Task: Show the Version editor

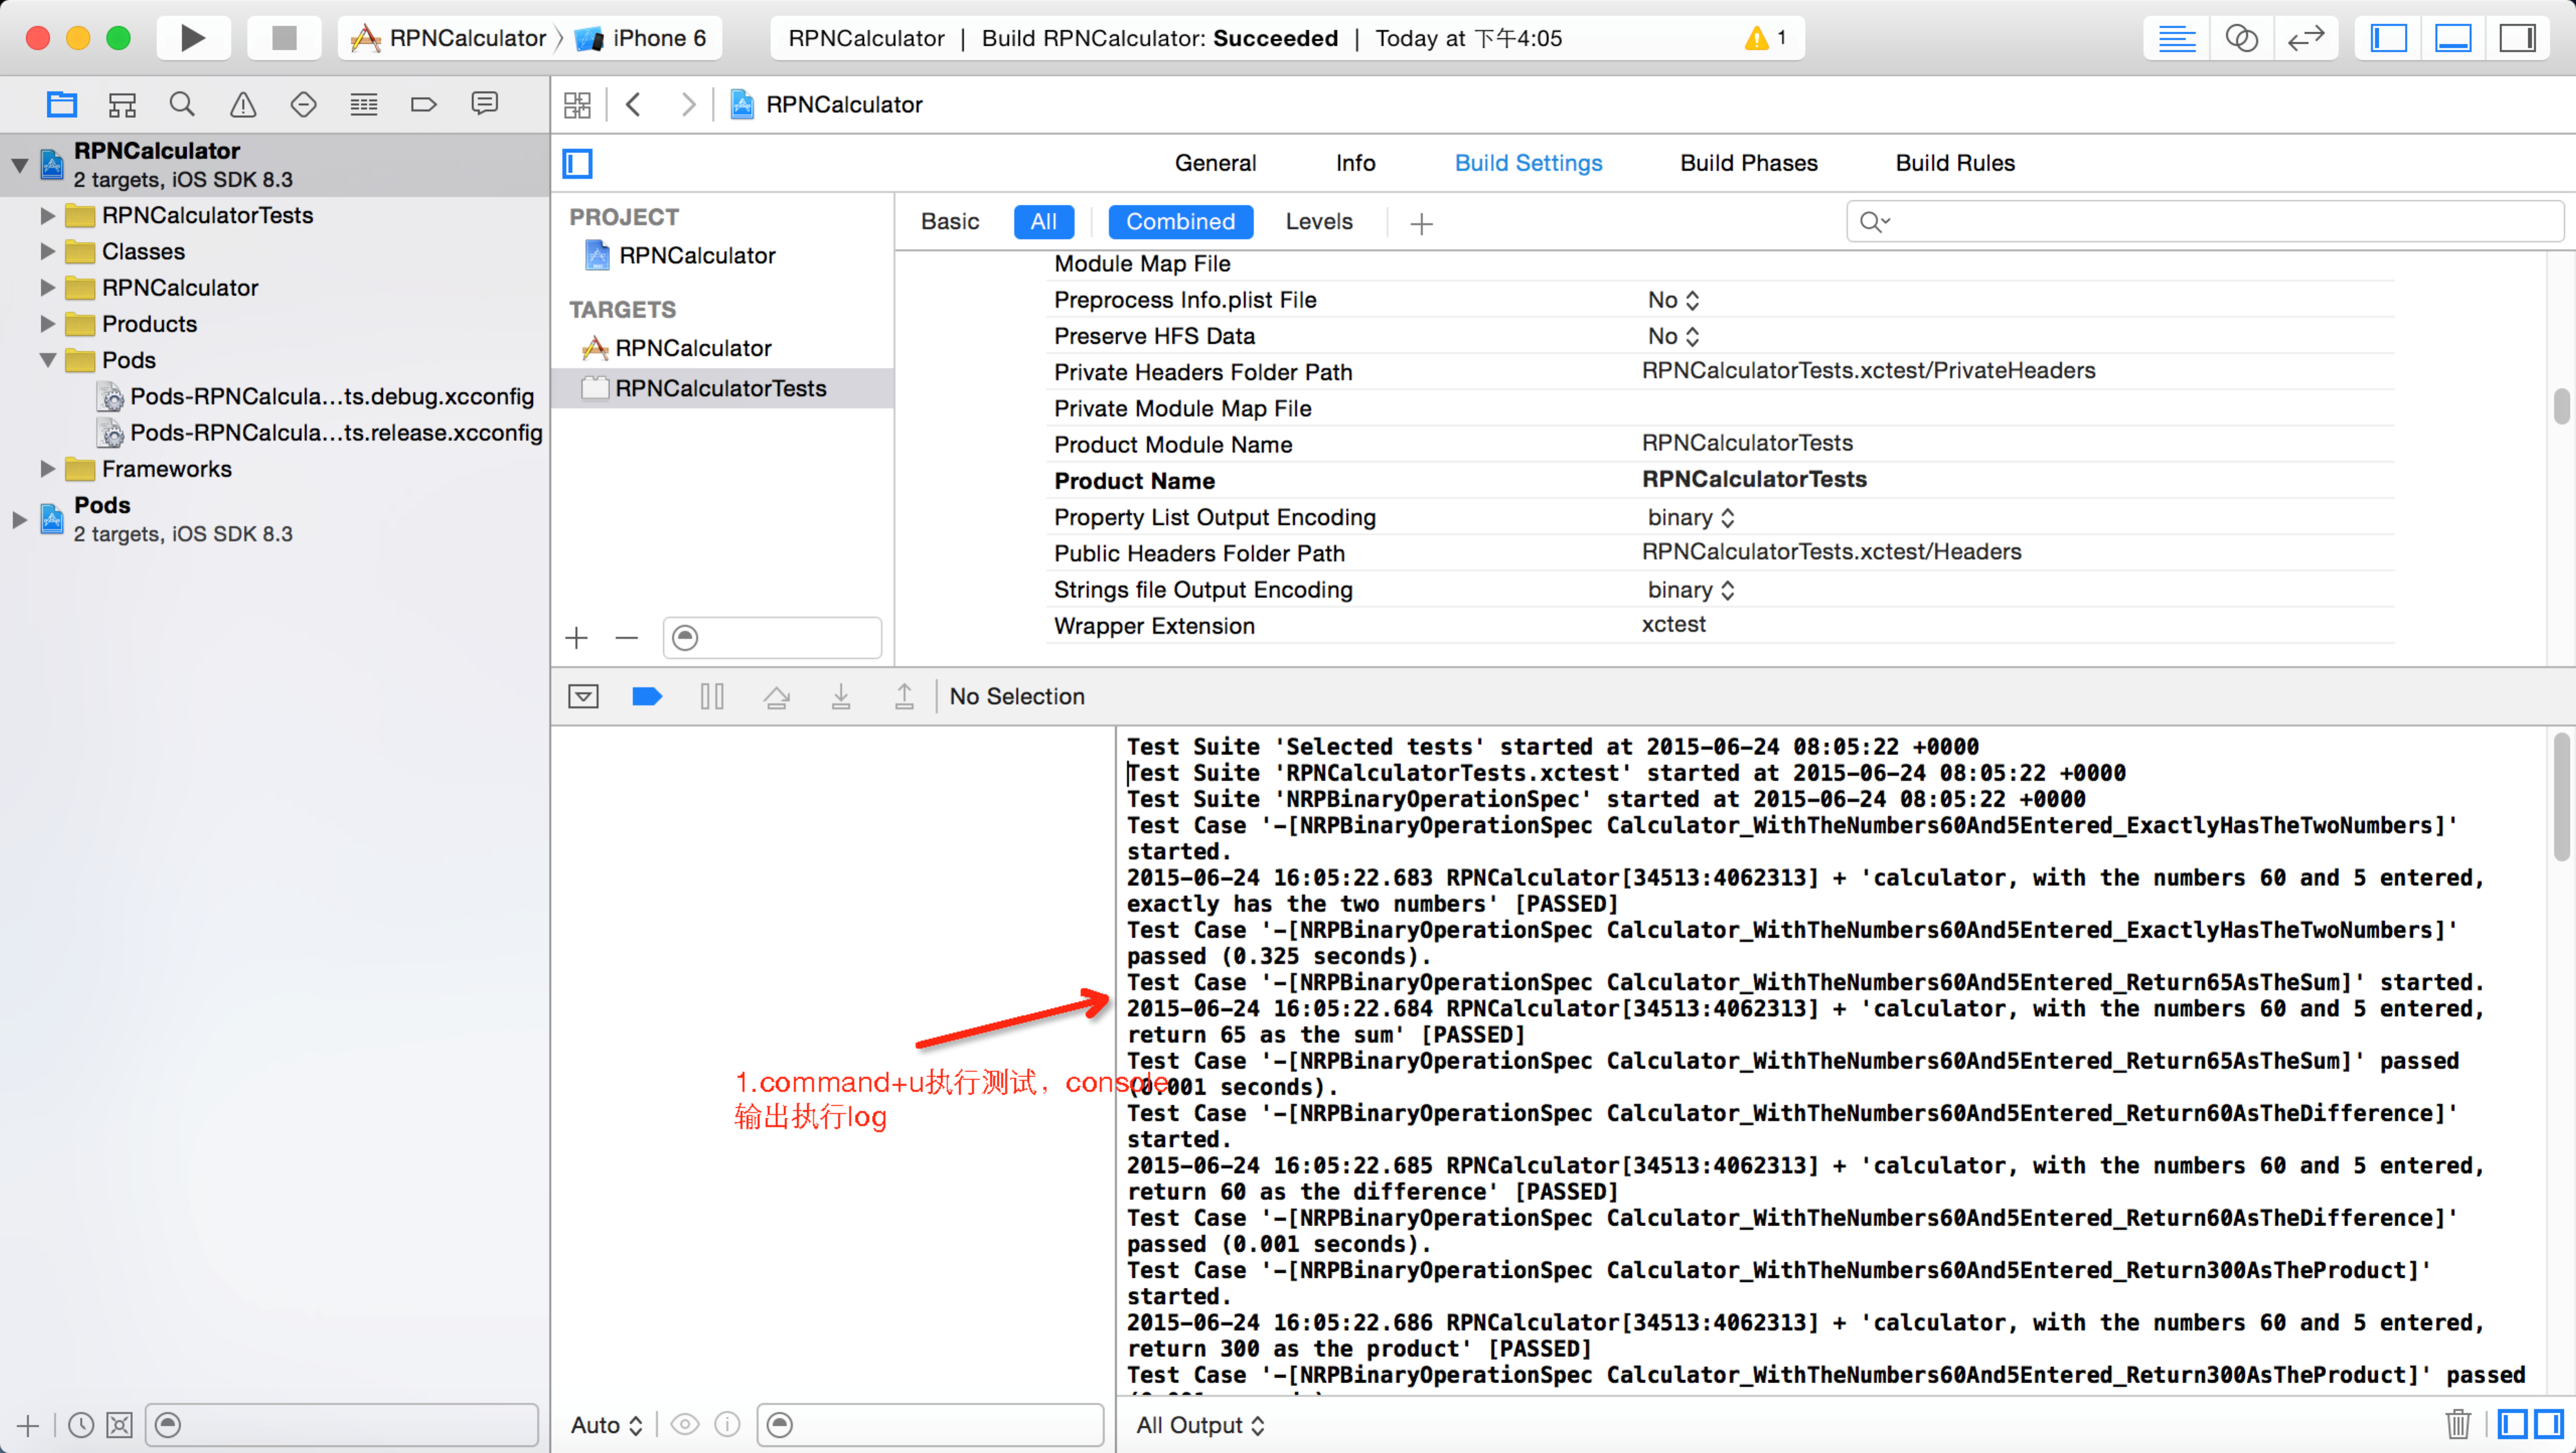Action: click(x=2306, y=38)
